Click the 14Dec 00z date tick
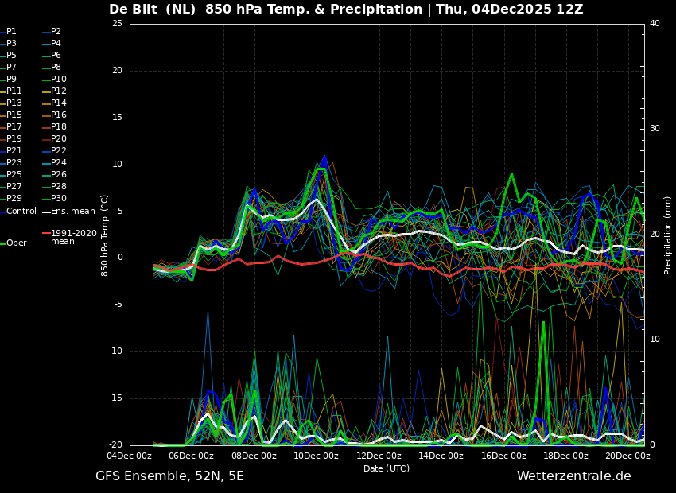The width and height of the screenshot is (676, 493). tap(441, 456)
